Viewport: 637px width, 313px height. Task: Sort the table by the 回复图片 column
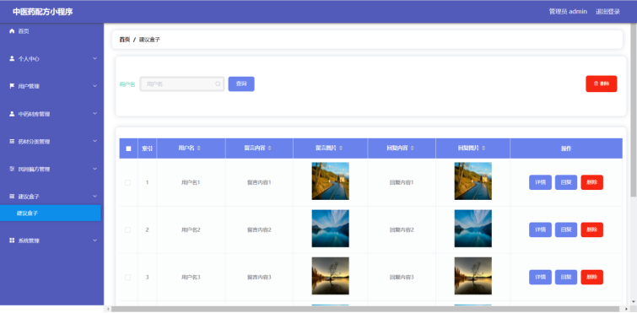[483, 148]
